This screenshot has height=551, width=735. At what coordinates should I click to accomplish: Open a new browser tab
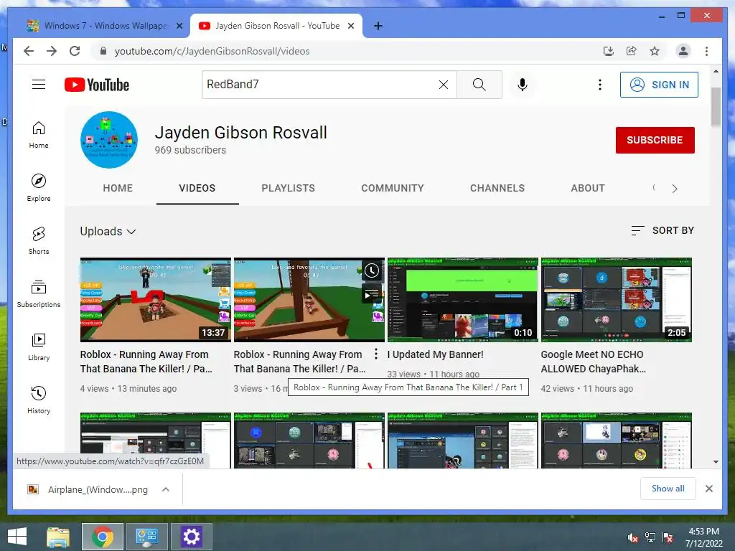(378, 26)
